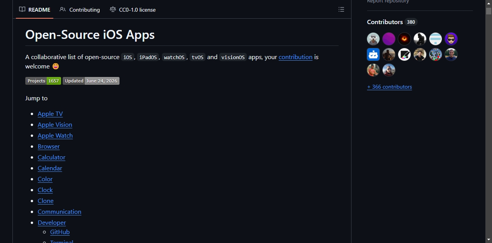Open the Contributors heading link
This screenshot has width=492, height=243.
coord(385,22)
